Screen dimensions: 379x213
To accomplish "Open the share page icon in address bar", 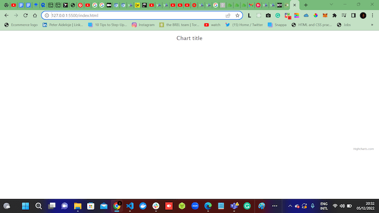I will click(x=228, y=16).
